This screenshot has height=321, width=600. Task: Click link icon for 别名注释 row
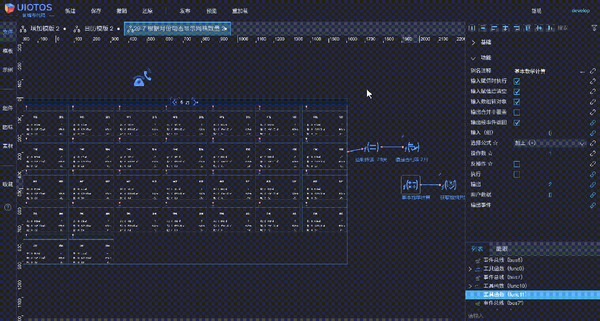(593, 71)
